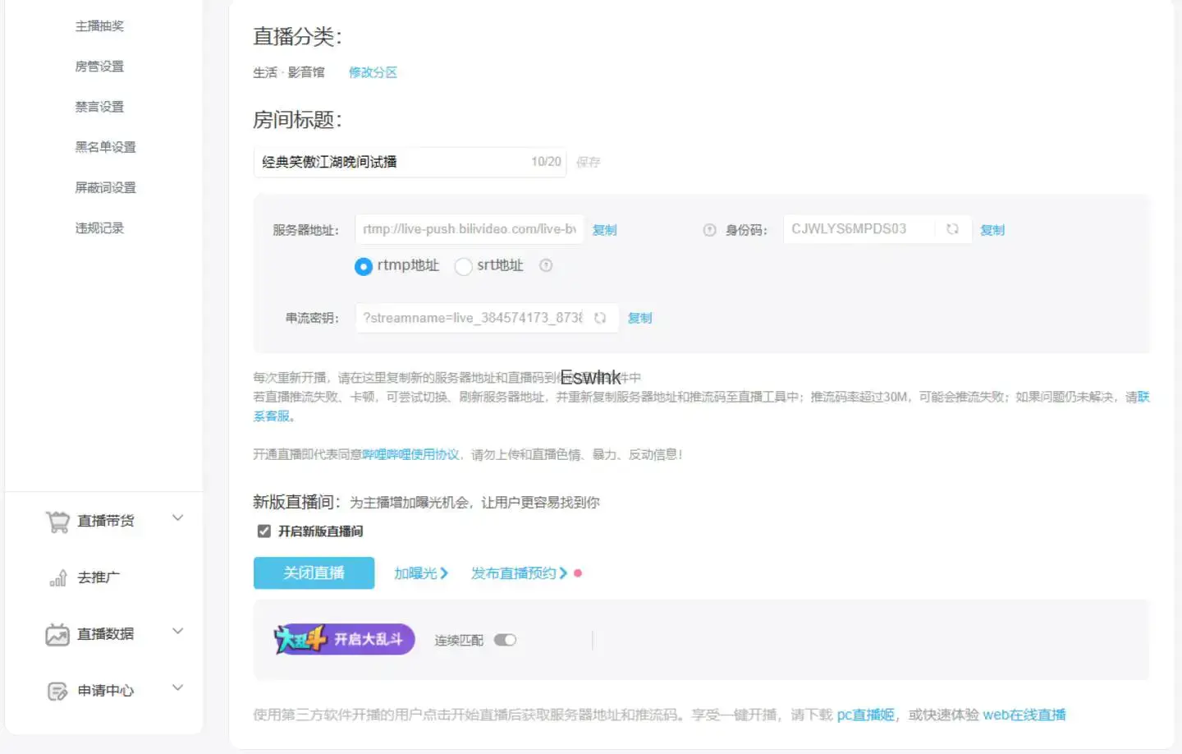Click the 去推广 bar chart icon
Image resolution: width=1182 pixels, height=754 pixels.
[x=57, y=578]
